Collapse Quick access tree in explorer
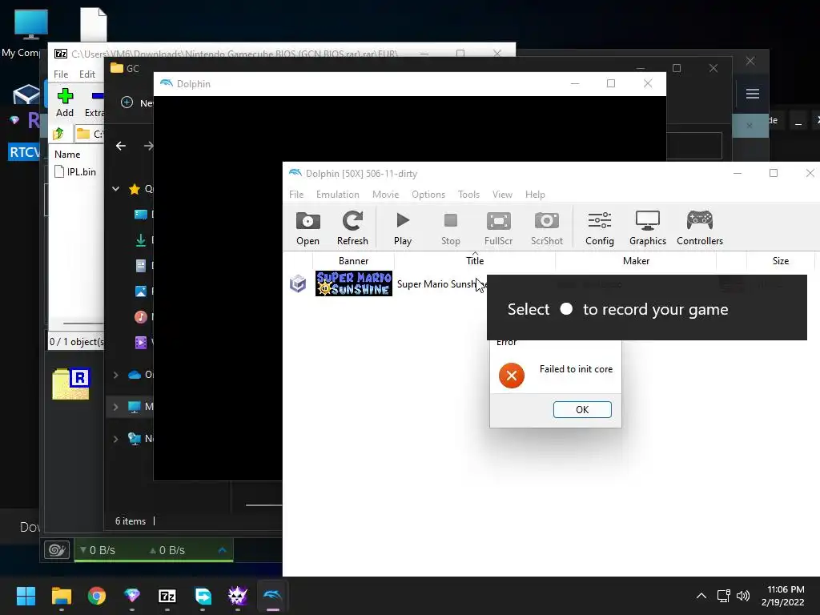 (x=115, y=189)
